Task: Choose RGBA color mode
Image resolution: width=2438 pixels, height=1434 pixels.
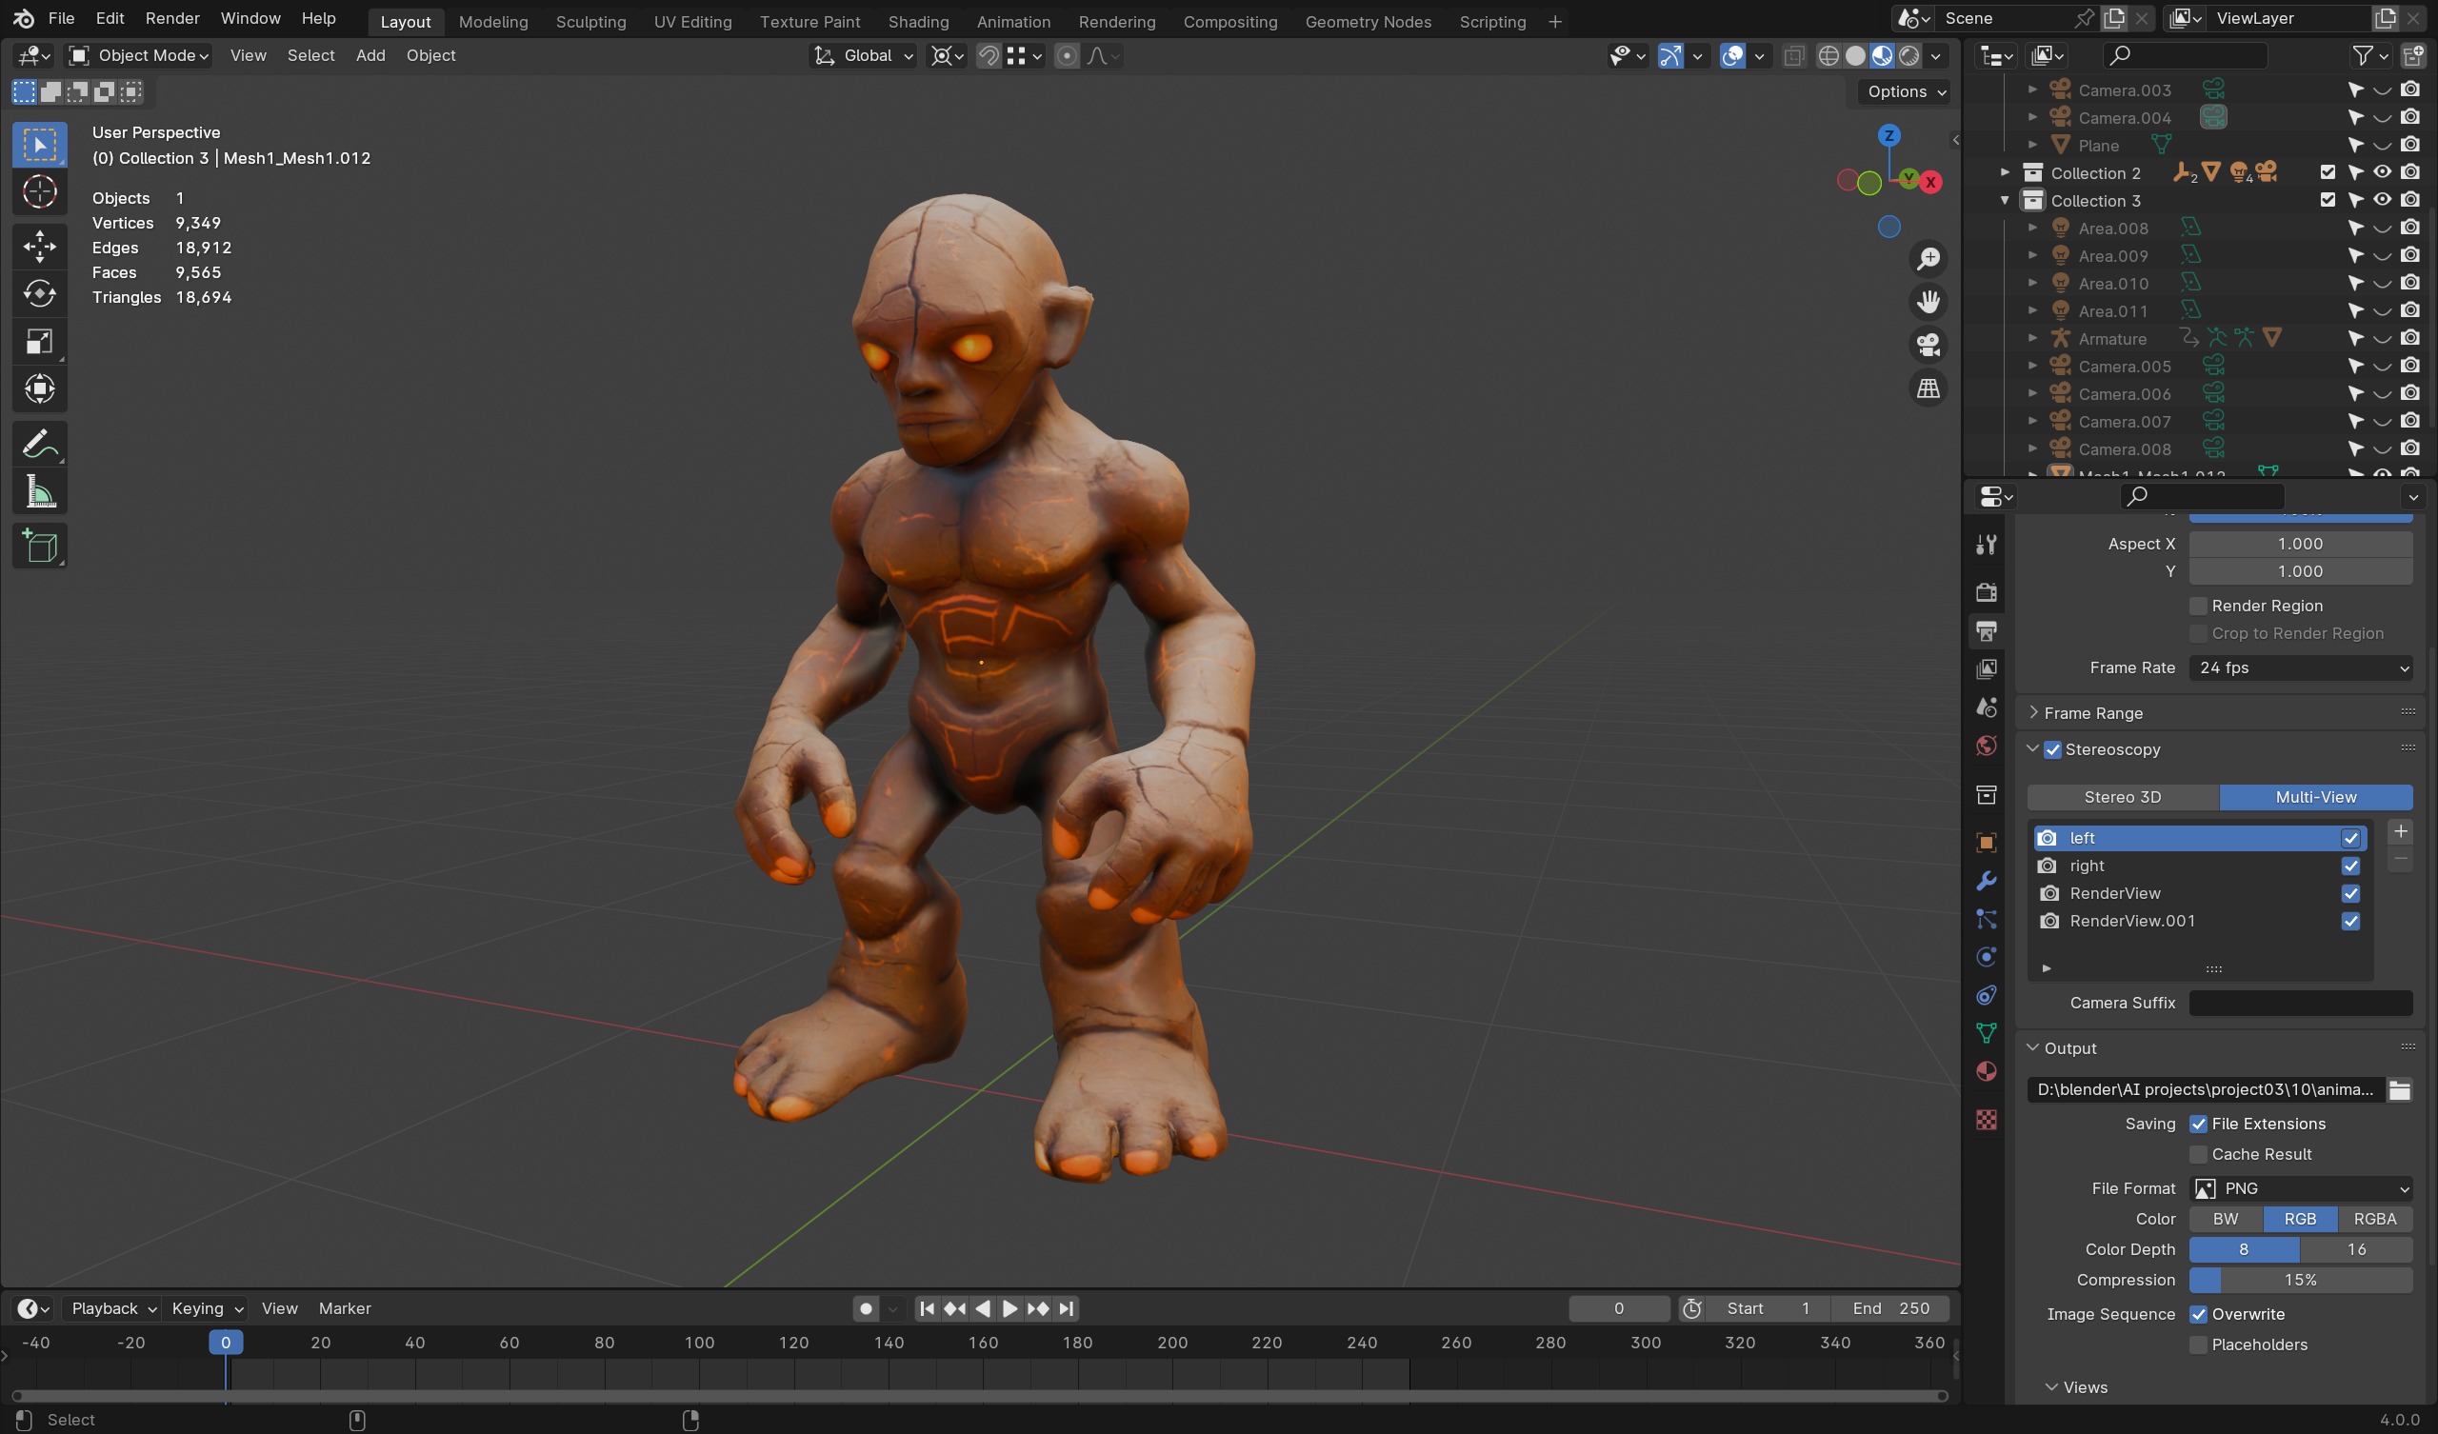Action: (2374, 1219)
